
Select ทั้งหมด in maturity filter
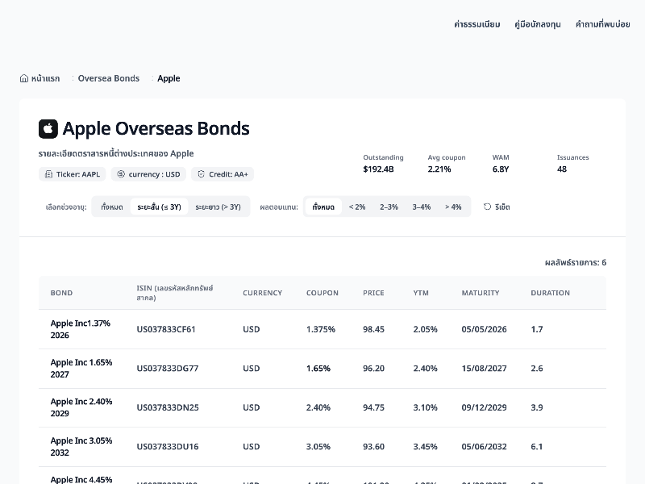pos(112,207)
